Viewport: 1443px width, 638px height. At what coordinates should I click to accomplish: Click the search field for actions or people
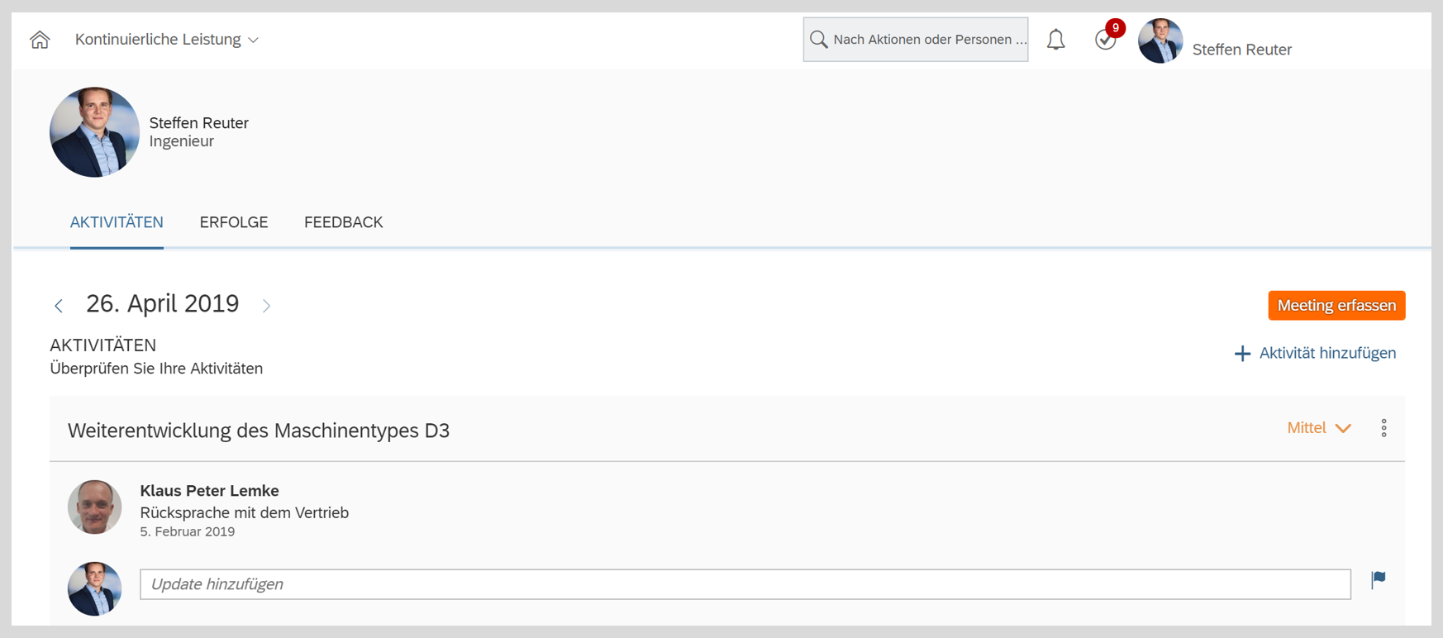click(x=916, y=40)
